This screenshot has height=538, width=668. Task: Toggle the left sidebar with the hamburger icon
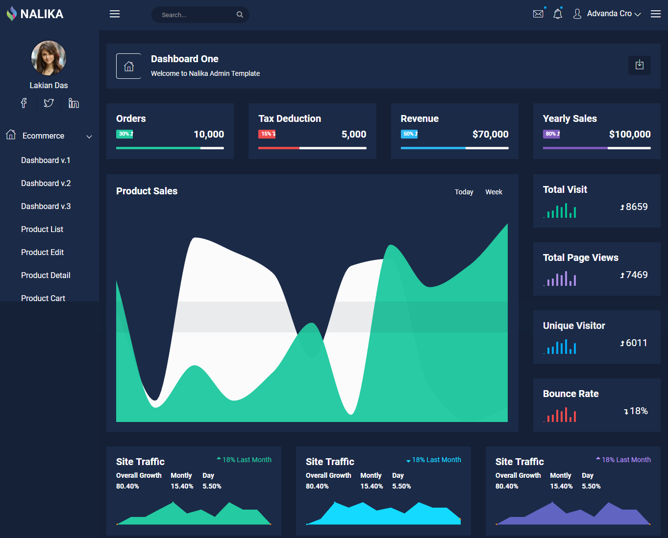pos(114,14)
